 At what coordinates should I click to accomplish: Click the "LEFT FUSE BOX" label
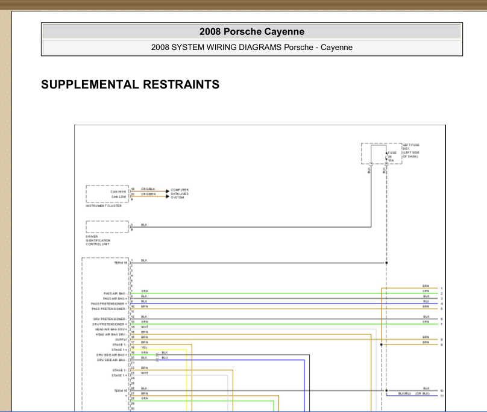[x=411, y=151]
